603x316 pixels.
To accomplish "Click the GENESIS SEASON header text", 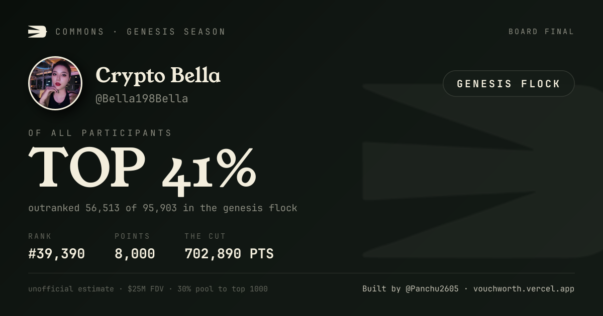I will [176, 32].
